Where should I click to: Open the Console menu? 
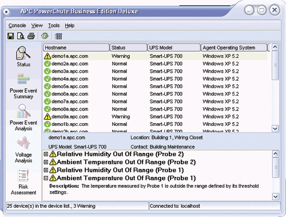point(17,26)
